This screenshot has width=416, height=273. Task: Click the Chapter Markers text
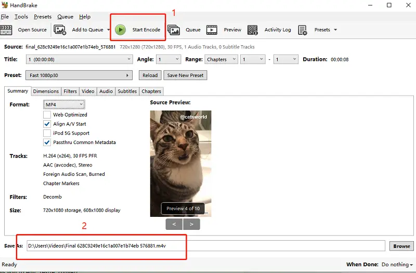click(x=61, y=184)
